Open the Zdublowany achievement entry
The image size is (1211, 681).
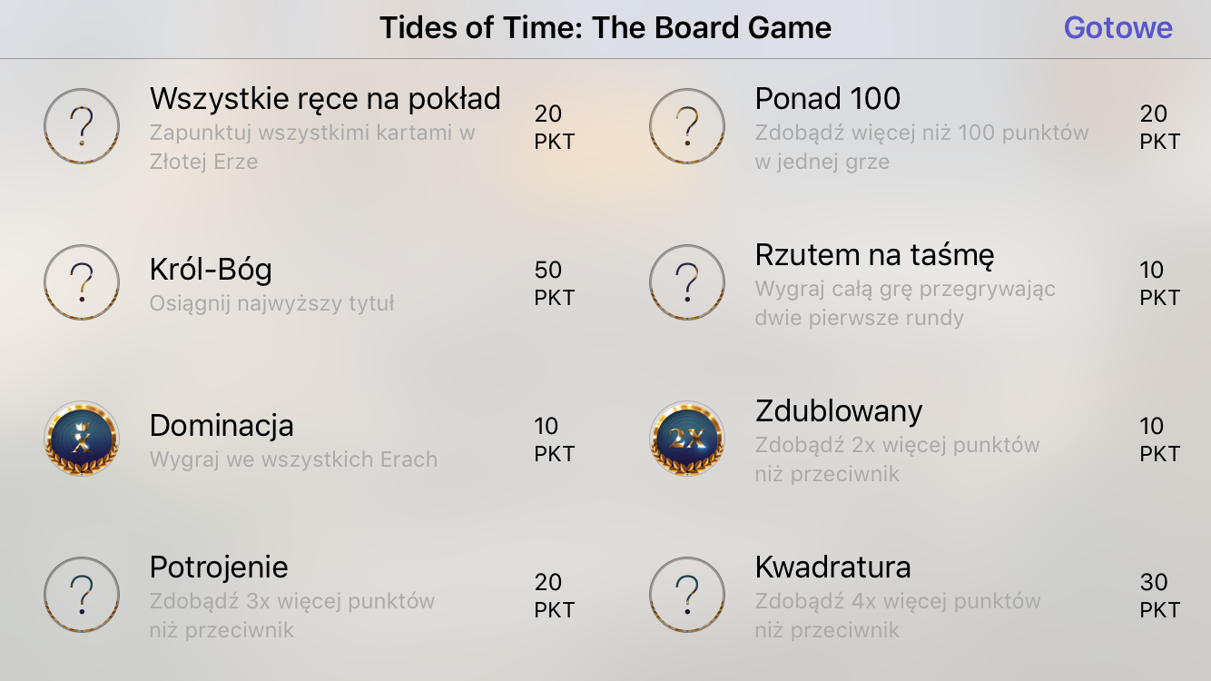point(839,410)
